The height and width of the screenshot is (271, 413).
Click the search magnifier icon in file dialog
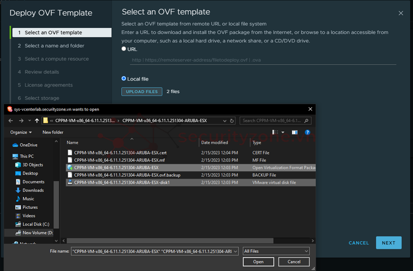tap(306, 121)
